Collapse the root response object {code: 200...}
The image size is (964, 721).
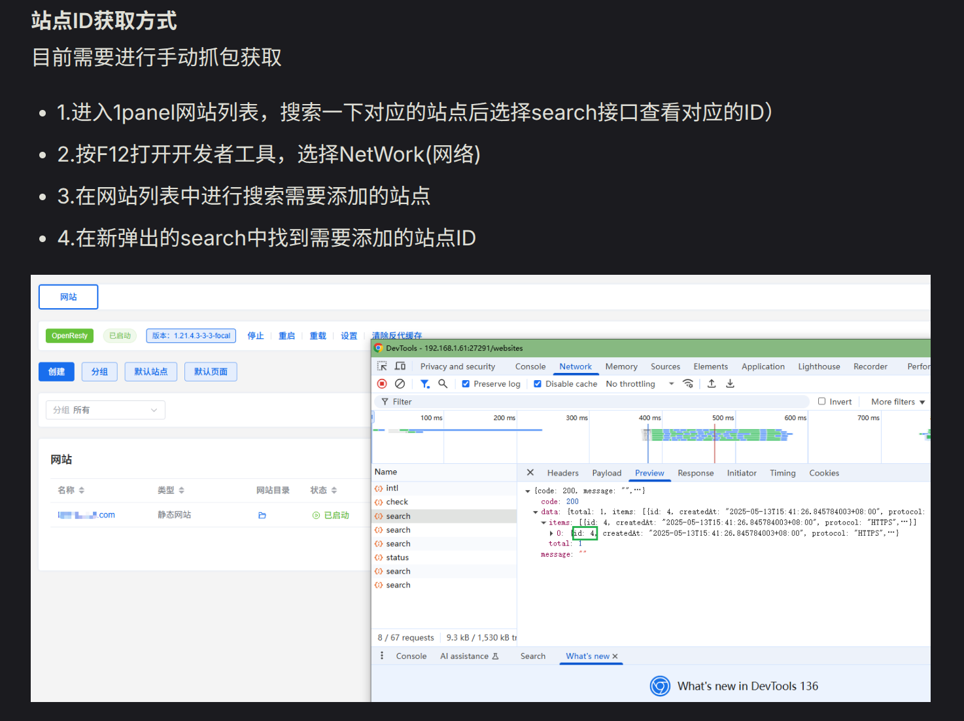528,491
